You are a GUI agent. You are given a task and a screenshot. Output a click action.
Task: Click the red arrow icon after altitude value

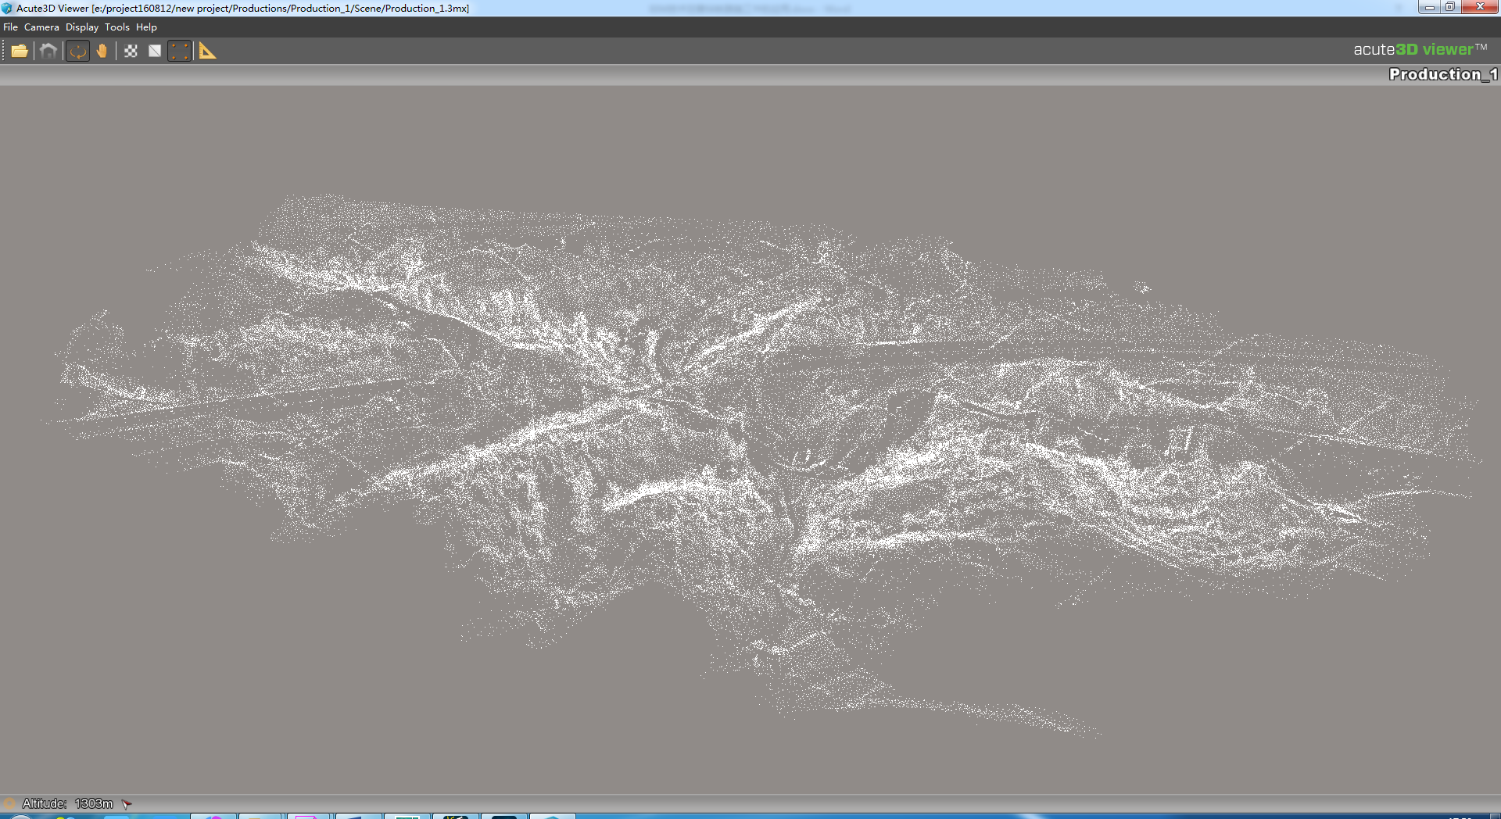127,803
